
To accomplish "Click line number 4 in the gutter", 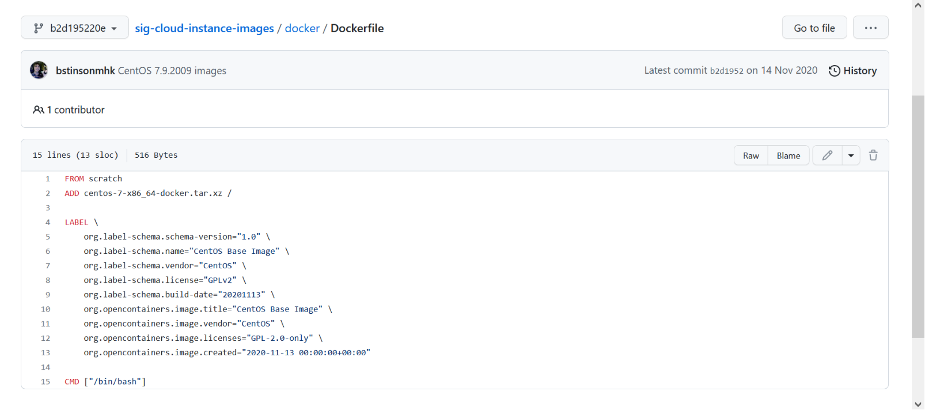I will [x=48, y=222].
